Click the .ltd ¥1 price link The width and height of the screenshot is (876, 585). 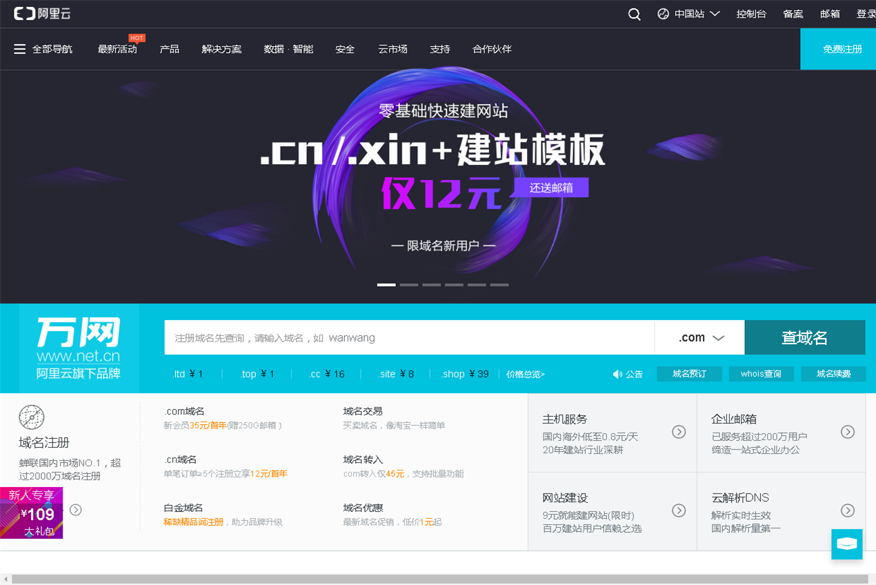pos(188,374)
